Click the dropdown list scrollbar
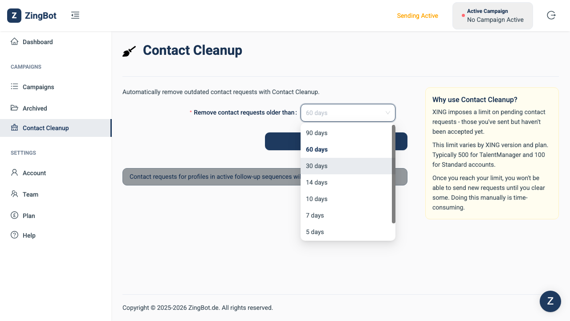The height and width of the screenshot is (321, 570). (394, 174)
